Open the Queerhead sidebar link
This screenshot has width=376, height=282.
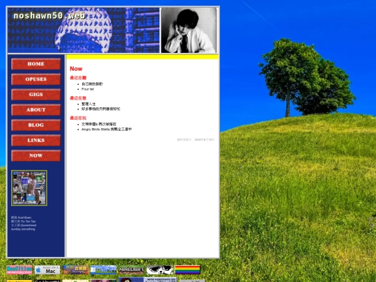coord(24,225)
